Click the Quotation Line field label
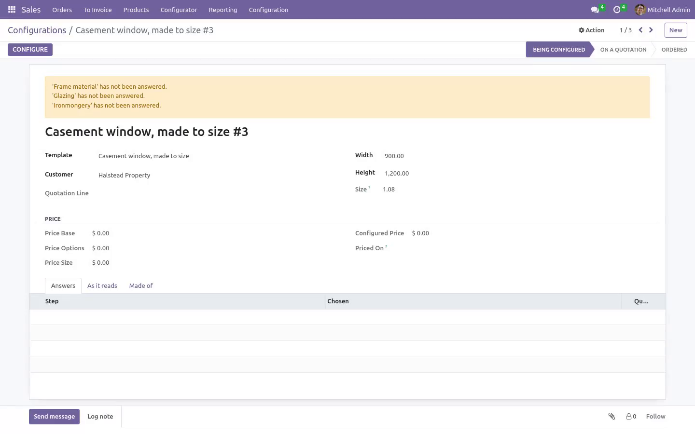This screenshot has height=434, width=695. [67, 193]
